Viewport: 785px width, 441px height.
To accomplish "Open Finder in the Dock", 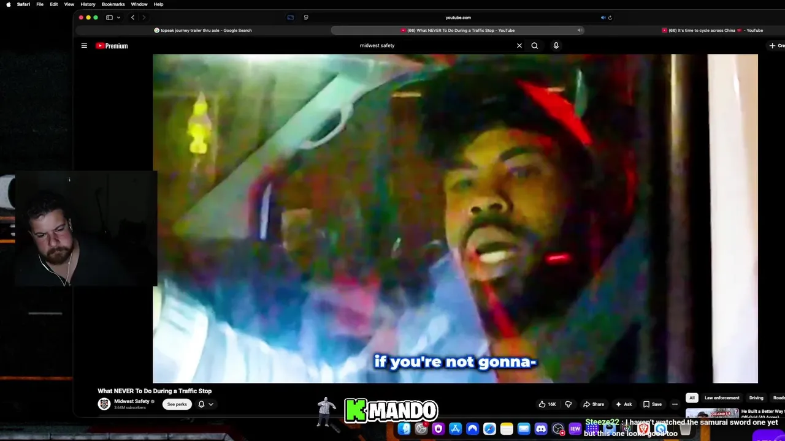I will tap(404, 429).
